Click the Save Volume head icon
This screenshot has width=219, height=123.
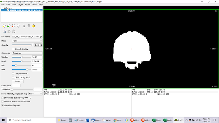(x=18, y=26)
